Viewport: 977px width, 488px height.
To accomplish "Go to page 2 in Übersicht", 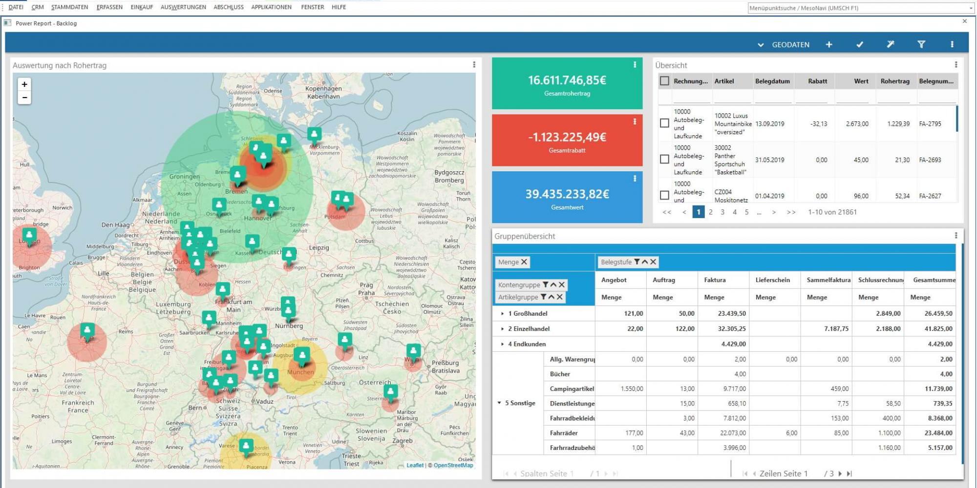I will coord(710,212).
